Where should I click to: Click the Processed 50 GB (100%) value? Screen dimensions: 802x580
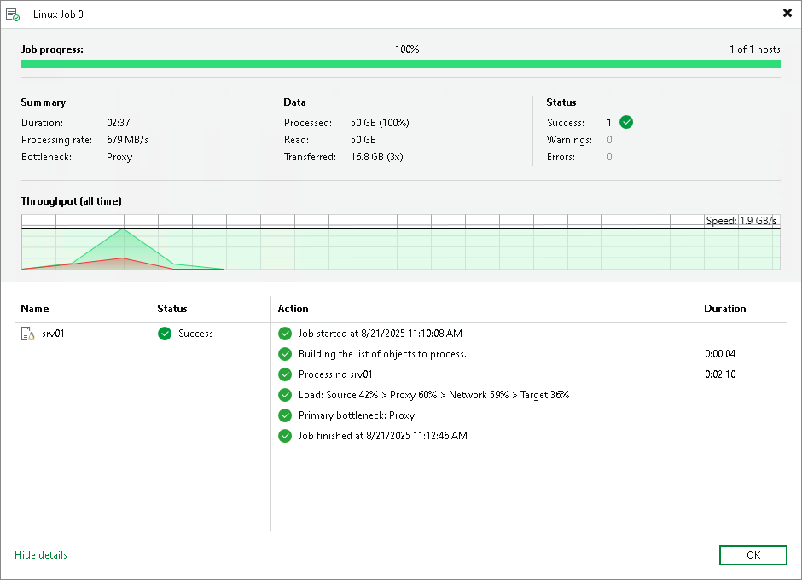[x=380, y=123]
